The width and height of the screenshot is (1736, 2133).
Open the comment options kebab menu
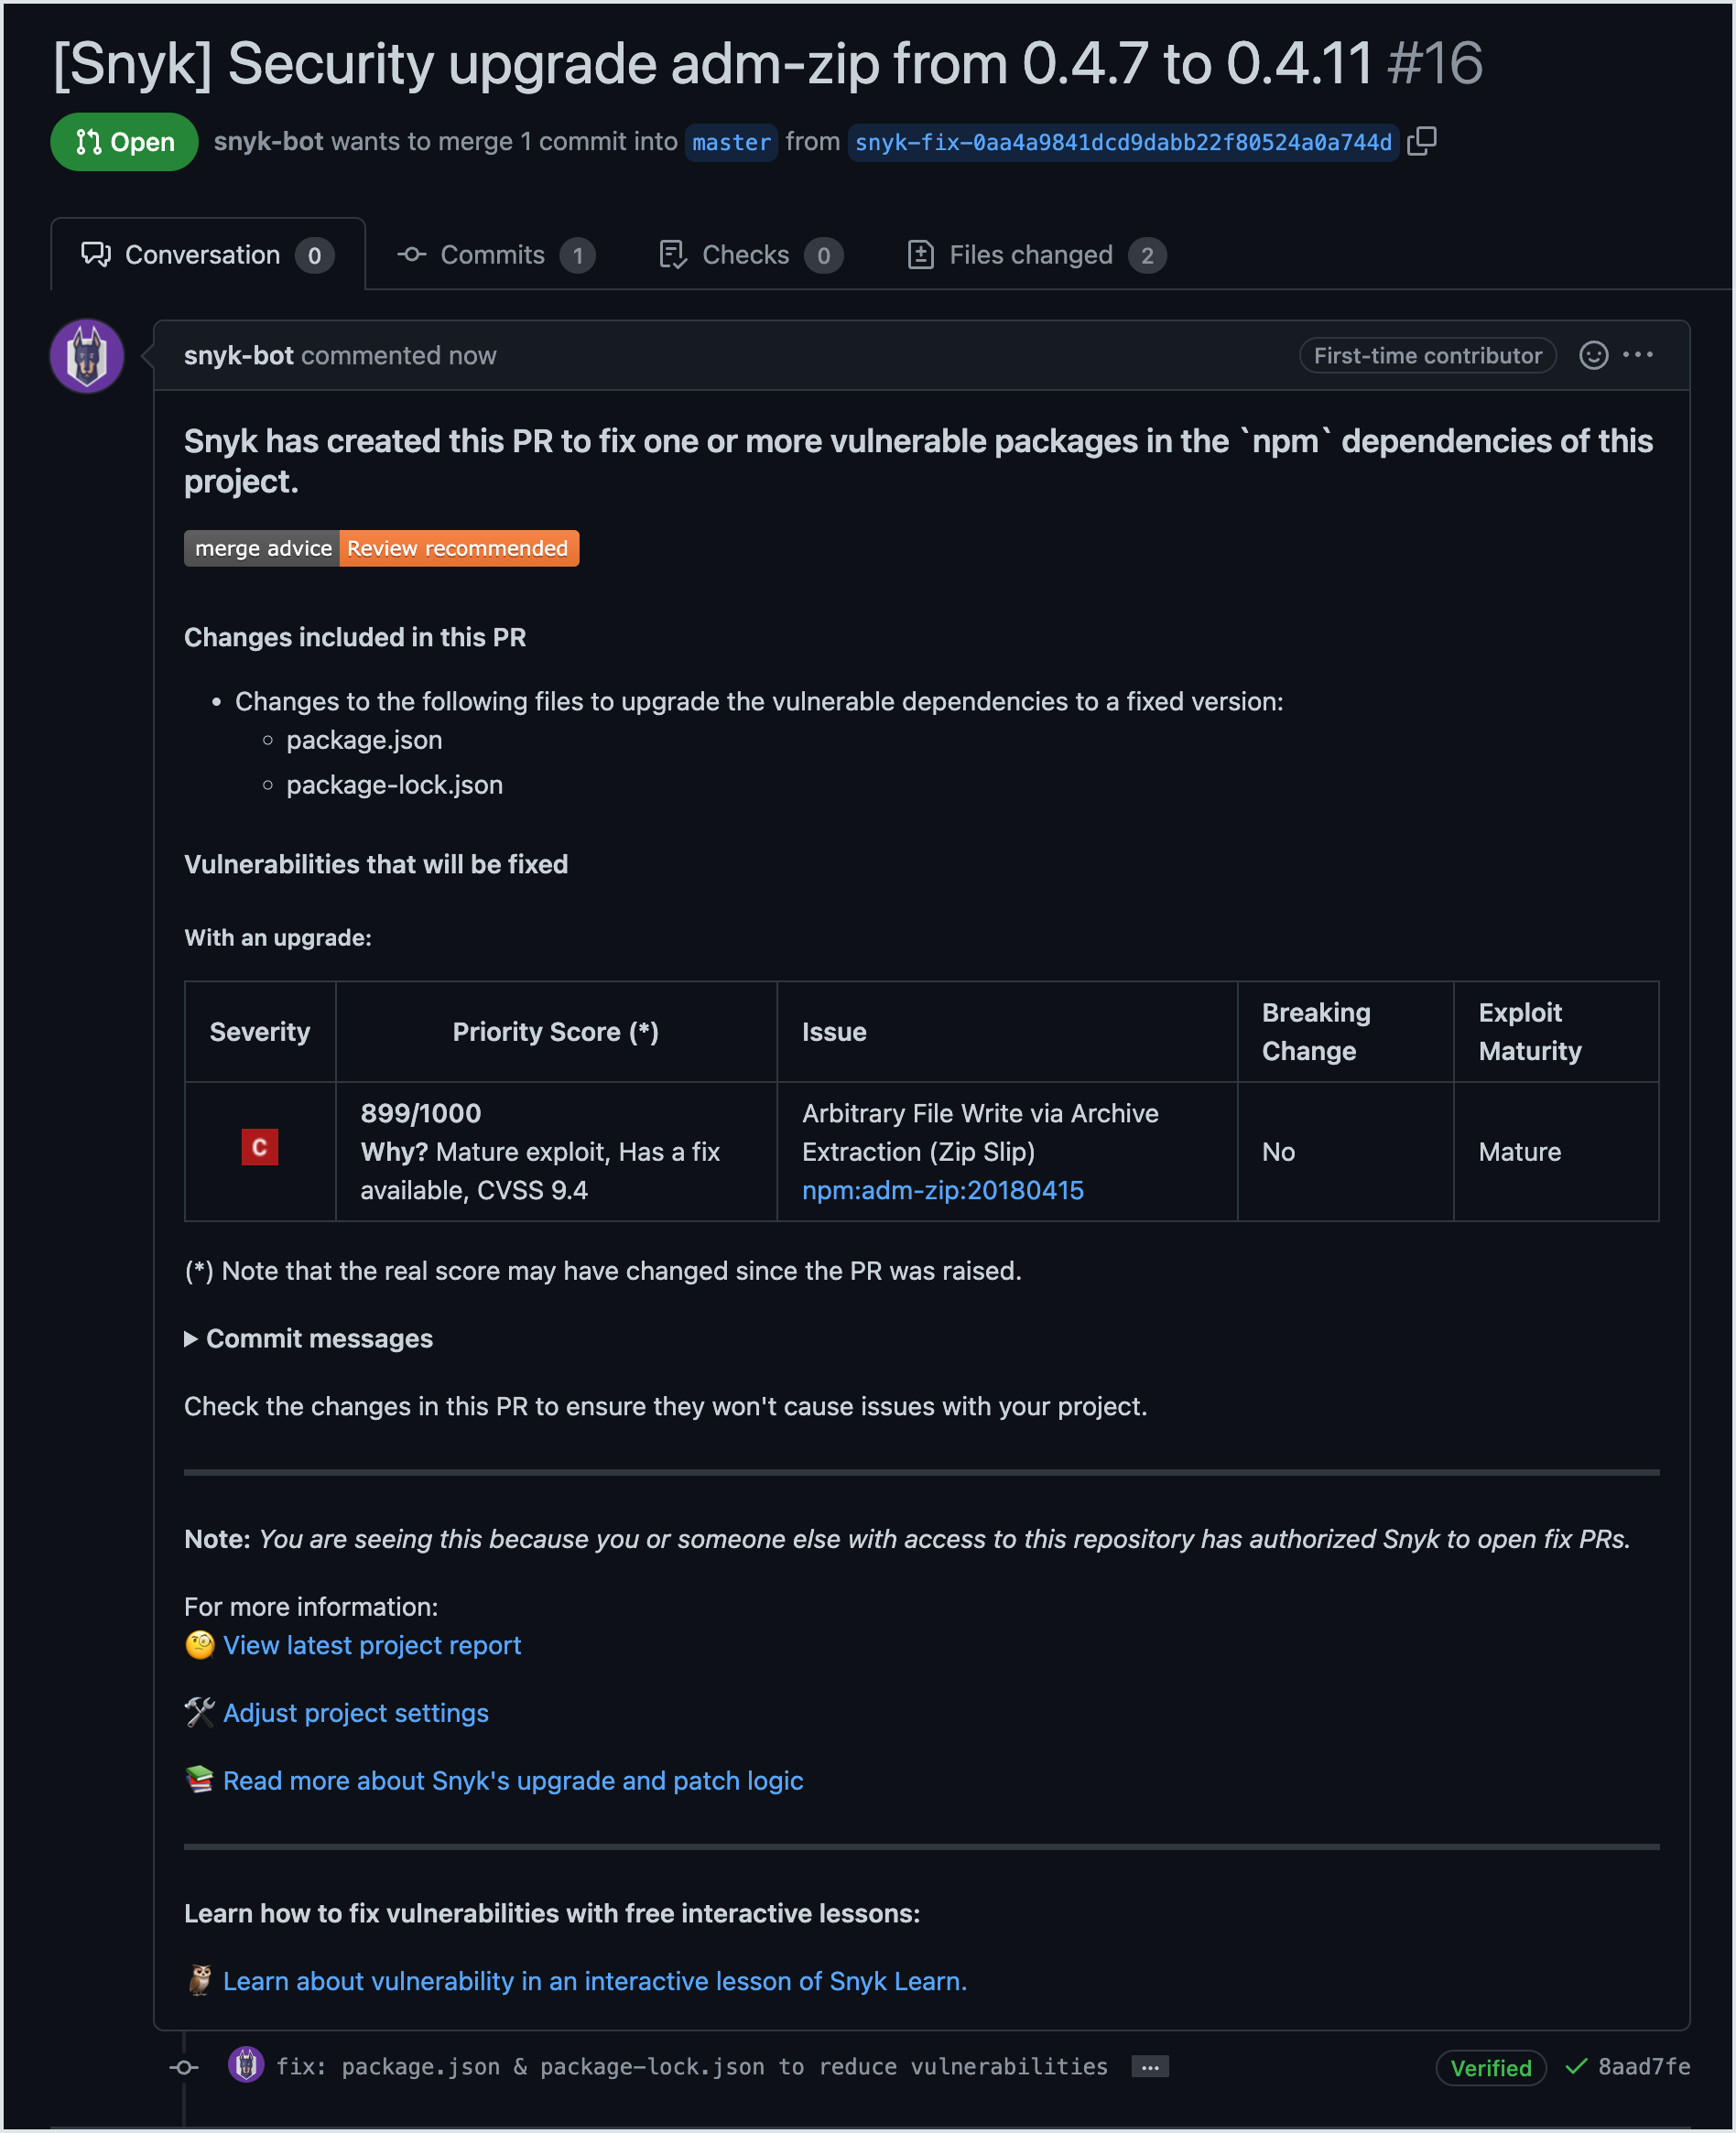(x=1641, y=355)
